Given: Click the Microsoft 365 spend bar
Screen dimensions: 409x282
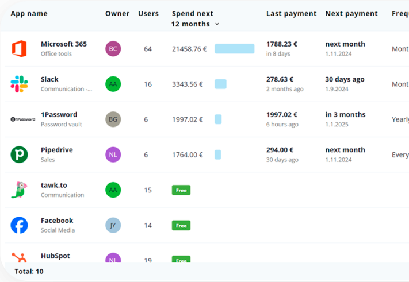Looking at the screenshot, I should (235, 49).
